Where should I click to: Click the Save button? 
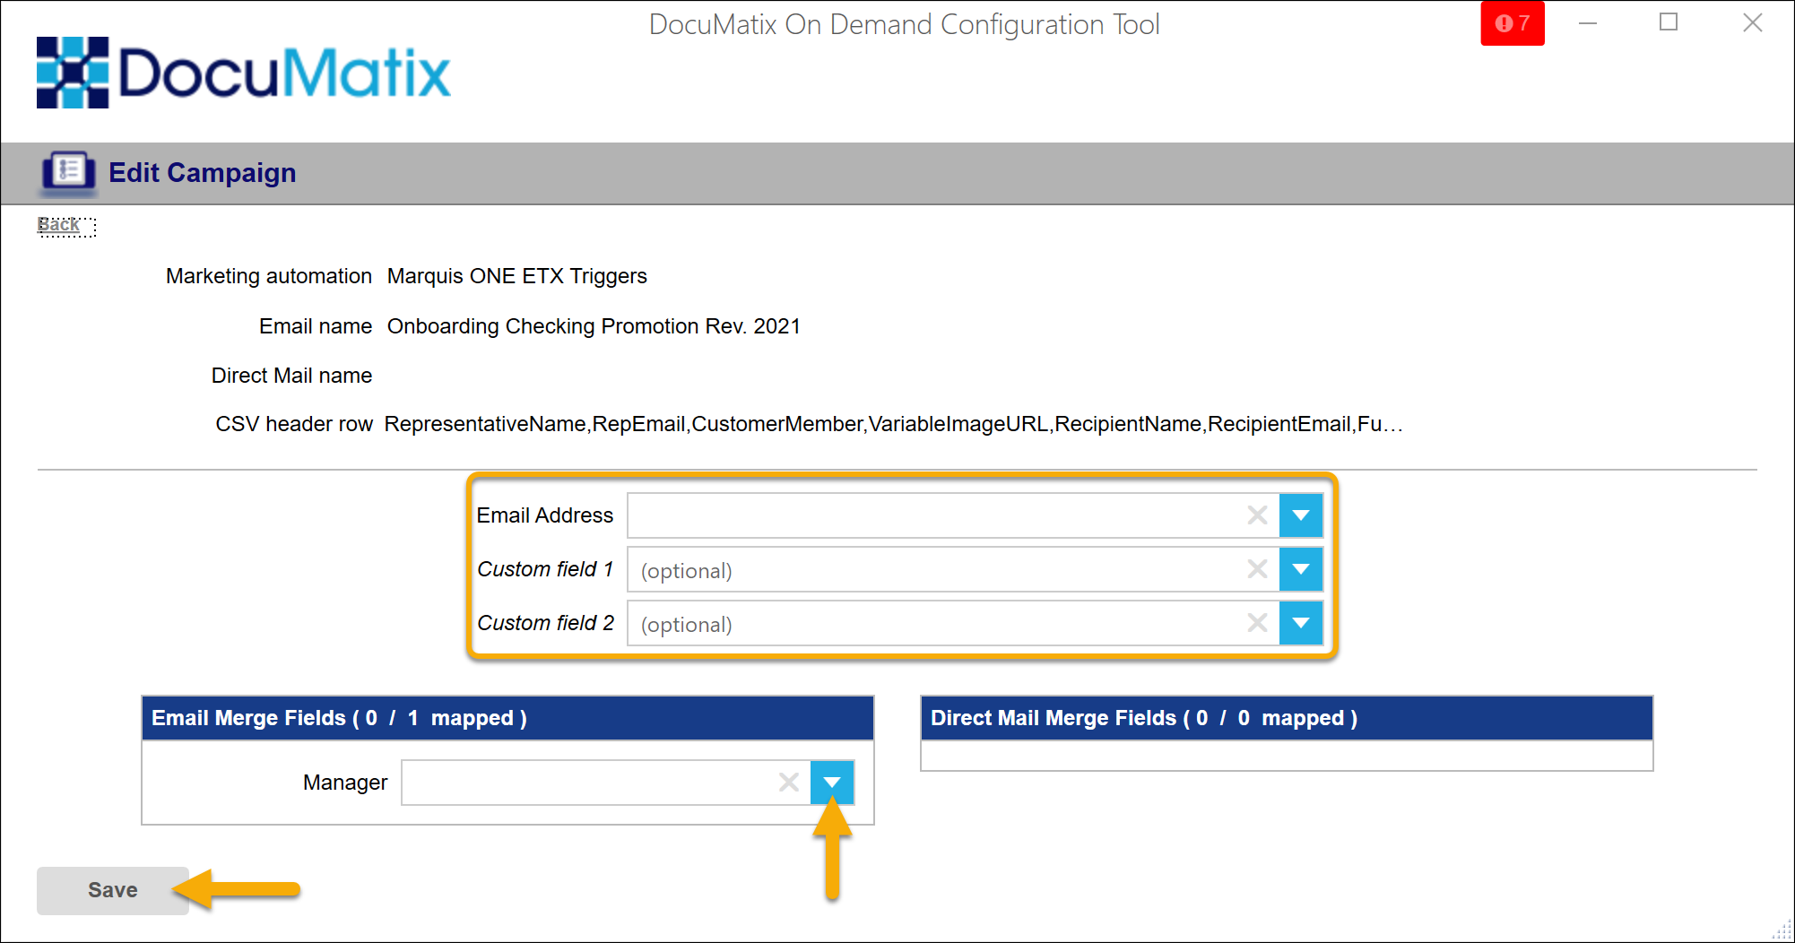coord(113,890)
